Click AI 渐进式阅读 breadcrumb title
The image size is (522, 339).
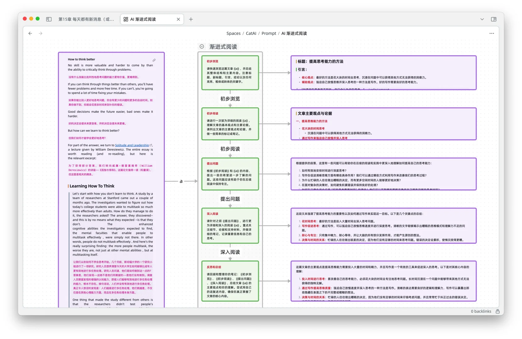(294, 33)
